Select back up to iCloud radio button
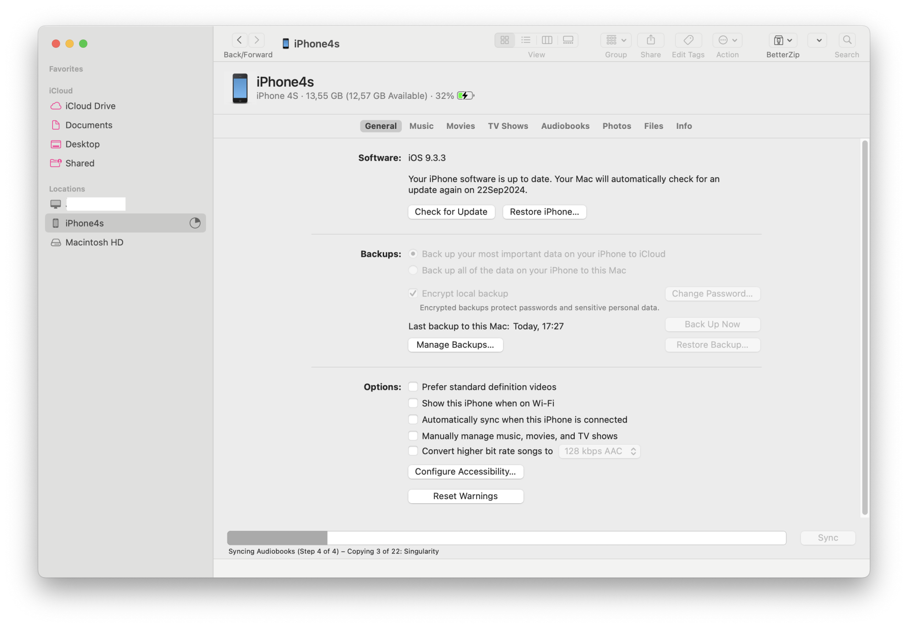This screenshot has width=908, height=628. pyautogui.click(x=413, y=254)
